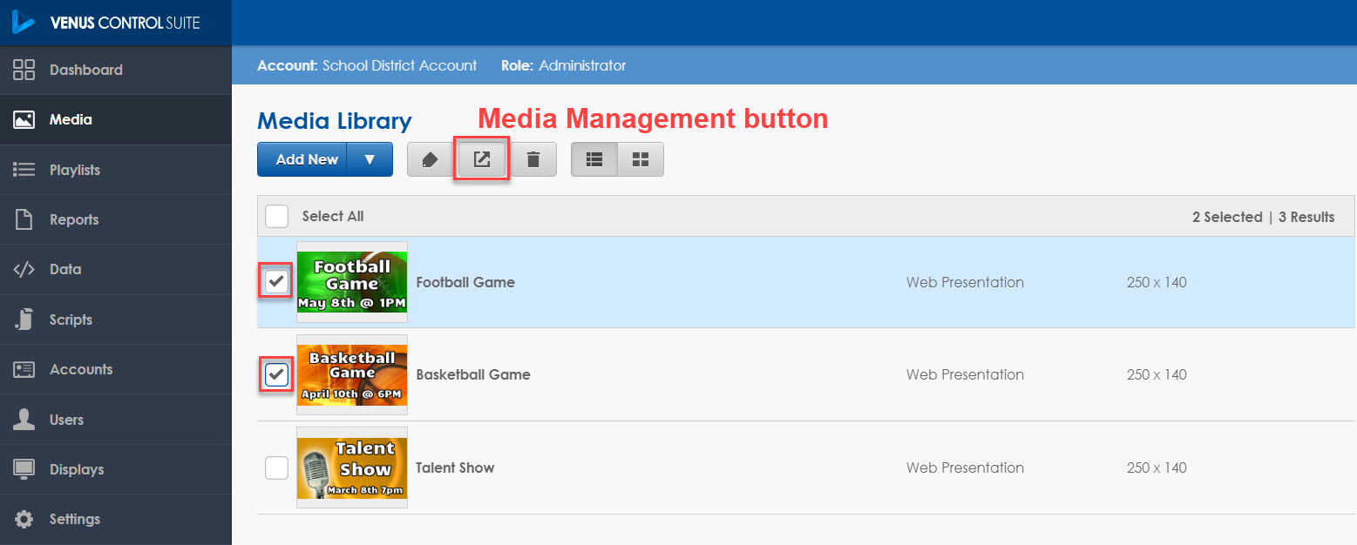
Task: Open the Media Management icon
Action: [481, 159]
